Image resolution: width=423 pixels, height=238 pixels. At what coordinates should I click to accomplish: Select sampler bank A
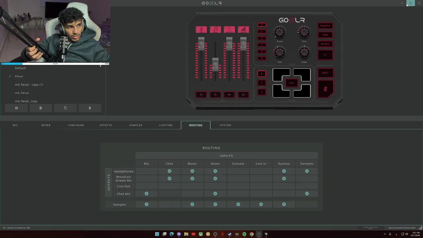[x=262, y=74]
